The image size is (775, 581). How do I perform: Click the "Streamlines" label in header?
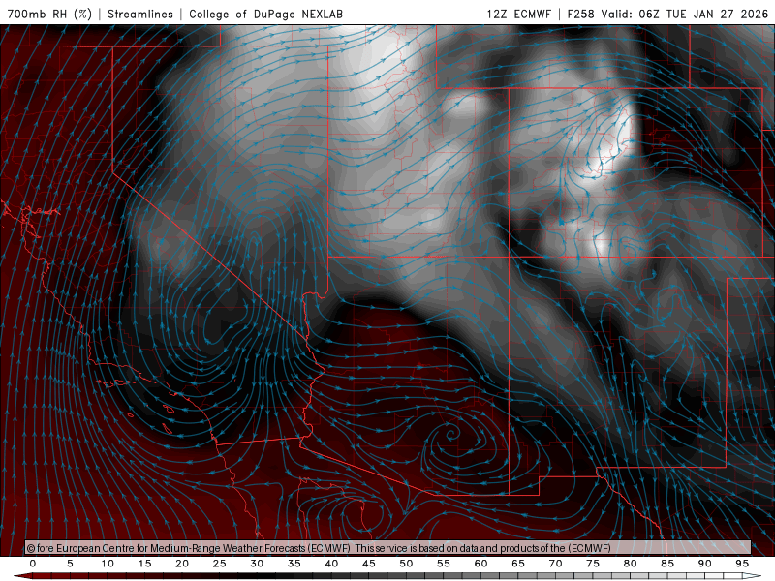pos(140,14)
